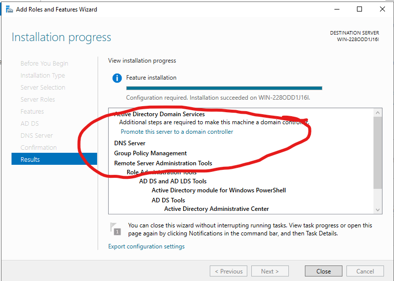The image size is (394, 281).
Task: Click the results list scrollbar thumb
Action: [x=377, y=153]
